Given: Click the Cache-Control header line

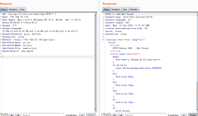Looking at the screenshot, I should [18, 51].
